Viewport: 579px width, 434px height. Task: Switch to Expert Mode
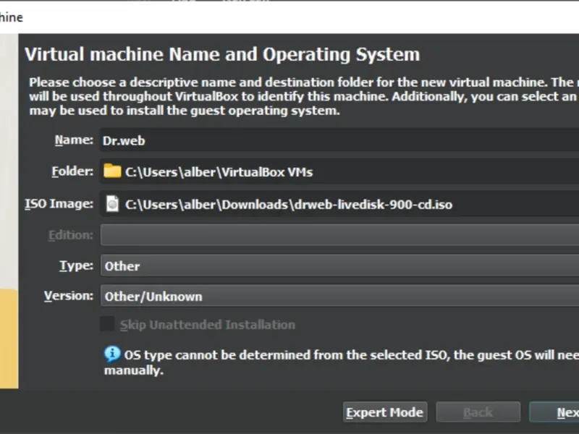[x=385, y=412]
